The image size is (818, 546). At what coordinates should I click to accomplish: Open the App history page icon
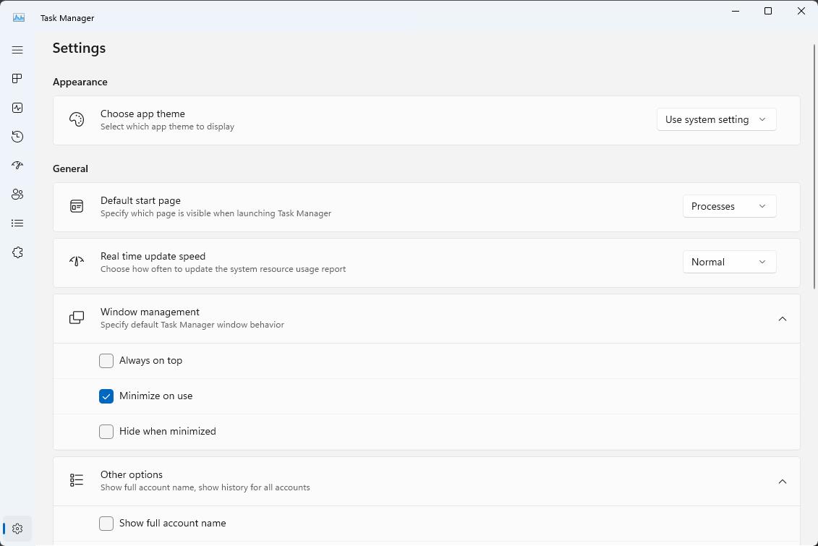tap(17, 137)
